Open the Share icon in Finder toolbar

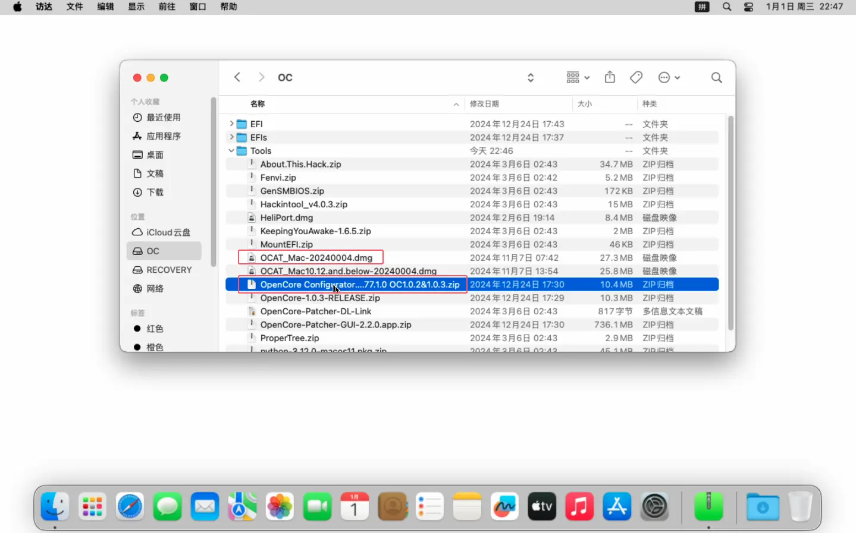pos(610,77)
